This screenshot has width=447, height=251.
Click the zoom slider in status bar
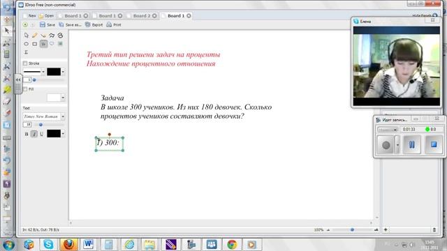352,229
